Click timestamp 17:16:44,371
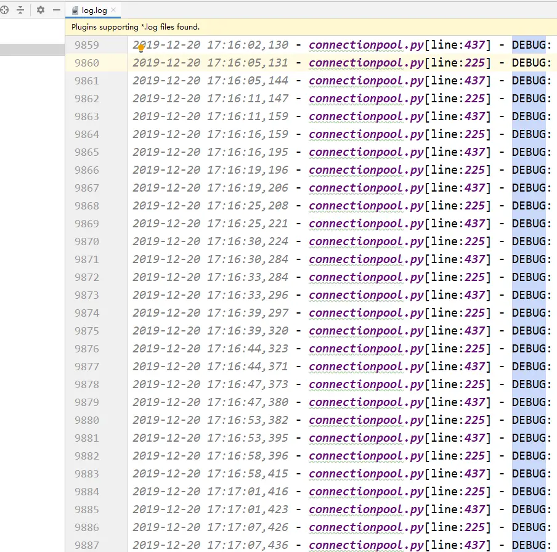The width and height of the screenshot is (557, 552). (248, 367)
